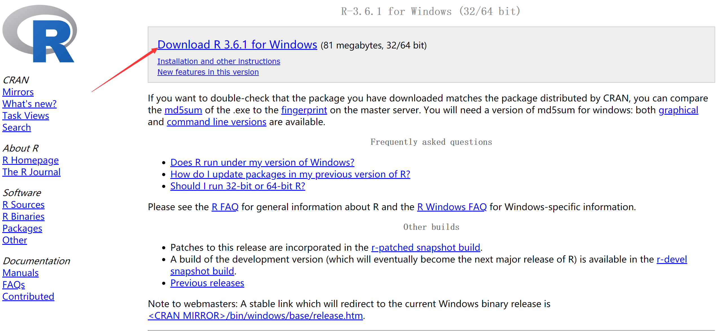Open Installation and other instructions

click(219, 61)
